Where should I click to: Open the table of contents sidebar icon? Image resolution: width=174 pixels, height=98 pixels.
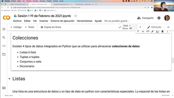[4, 29]
